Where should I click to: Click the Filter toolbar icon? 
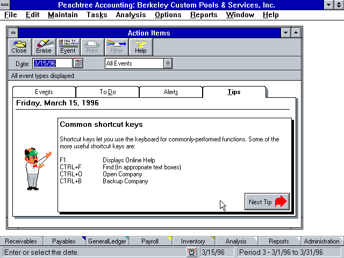pos(116,47)
